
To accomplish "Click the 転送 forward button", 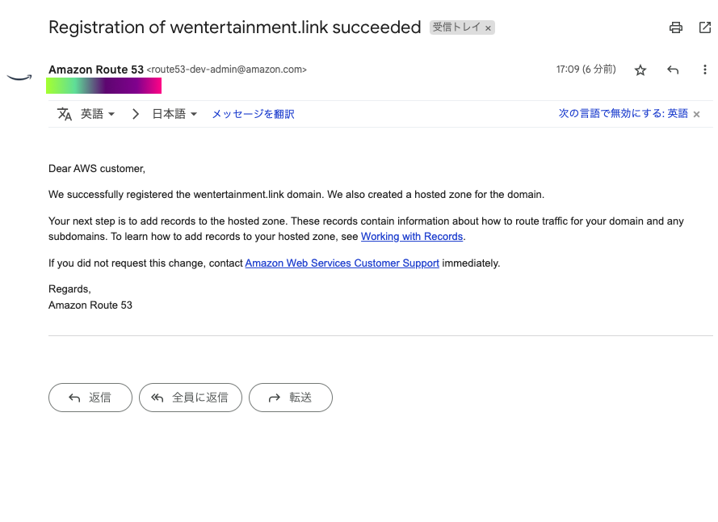I will tap(291, 398).
